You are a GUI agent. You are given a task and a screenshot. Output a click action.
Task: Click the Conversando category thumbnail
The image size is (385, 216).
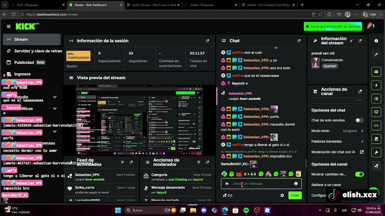tap(316, 63)
